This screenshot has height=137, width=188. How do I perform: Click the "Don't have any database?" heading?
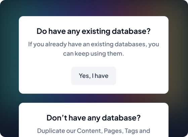pos(94,118)
